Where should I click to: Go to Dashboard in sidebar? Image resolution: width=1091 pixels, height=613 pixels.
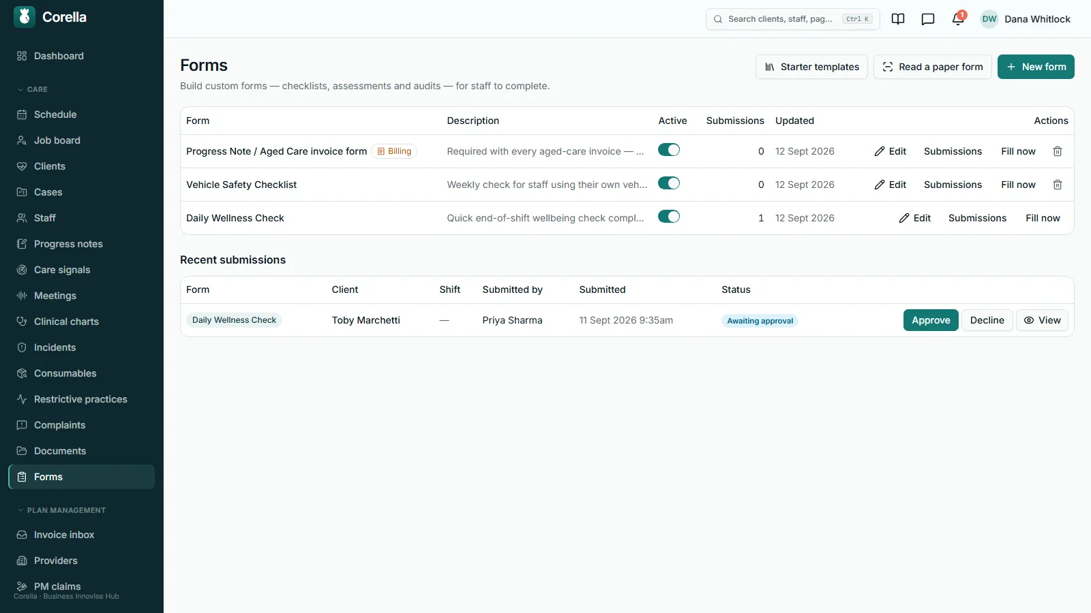[x=82, y=56]
